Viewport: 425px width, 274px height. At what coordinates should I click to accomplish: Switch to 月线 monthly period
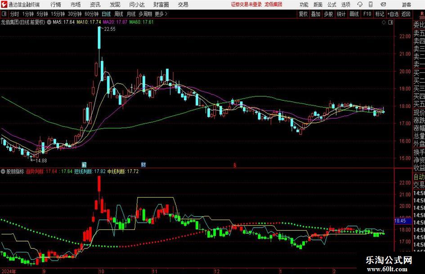tap(131, 14)
